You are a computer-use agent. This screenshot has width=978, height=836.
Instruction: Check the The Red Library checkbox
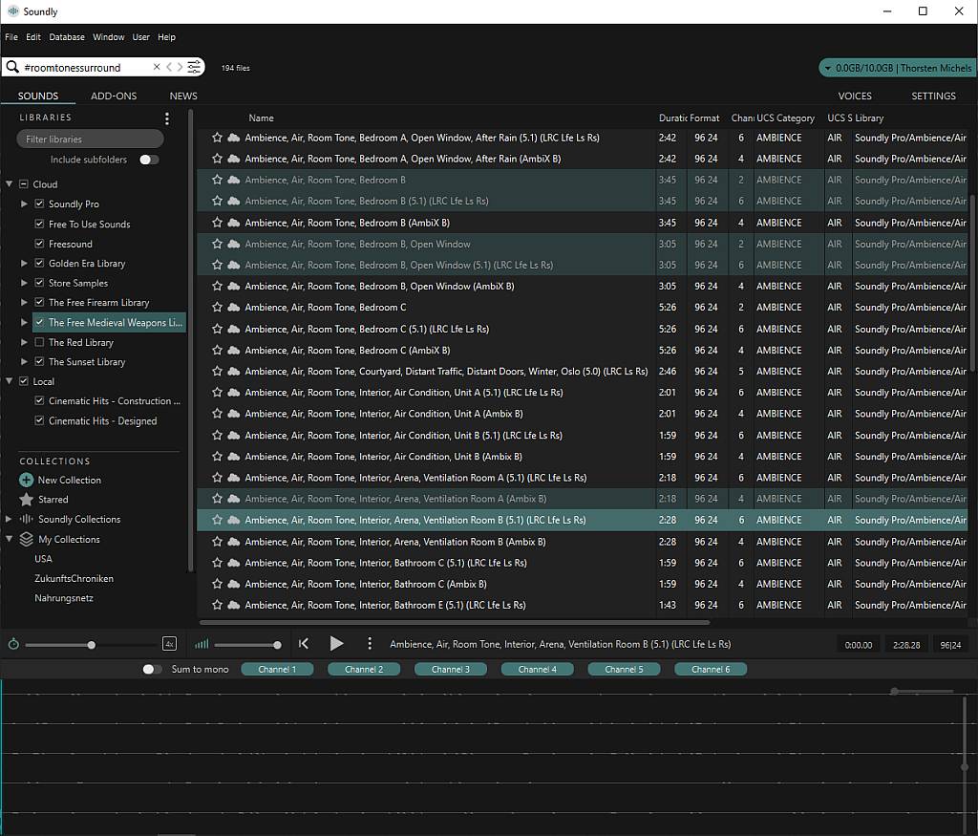click(x=39, y=342)
